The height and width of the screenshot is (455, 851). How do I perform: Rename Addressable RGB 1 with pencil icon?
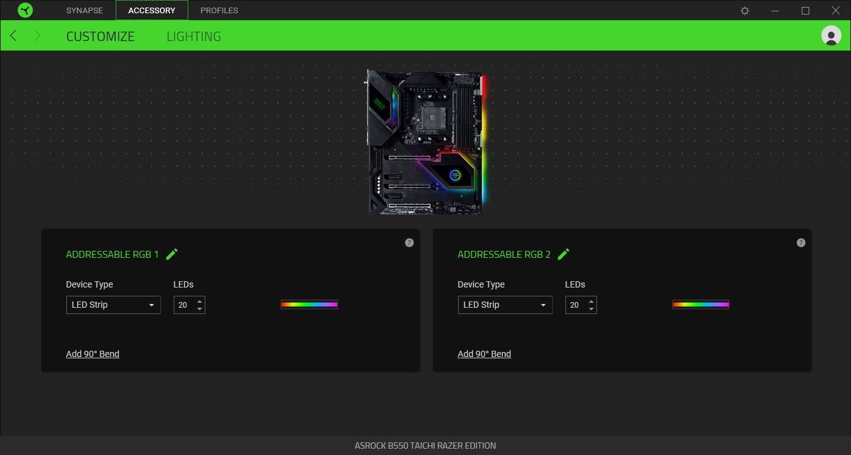[x=172, y=254]
